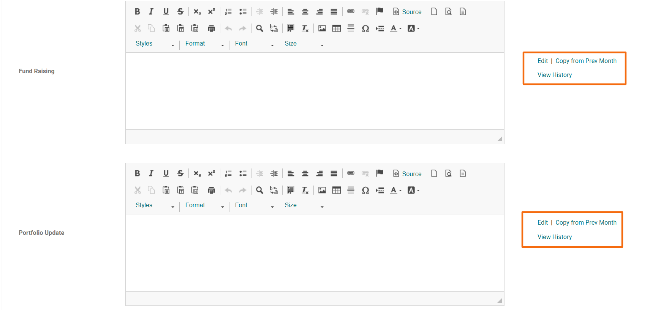The height and width of the screenshot is (310, 661).
Task: Toggle Strikethrough in Portfolio Update editor
Action: click(x=180, y=173)
